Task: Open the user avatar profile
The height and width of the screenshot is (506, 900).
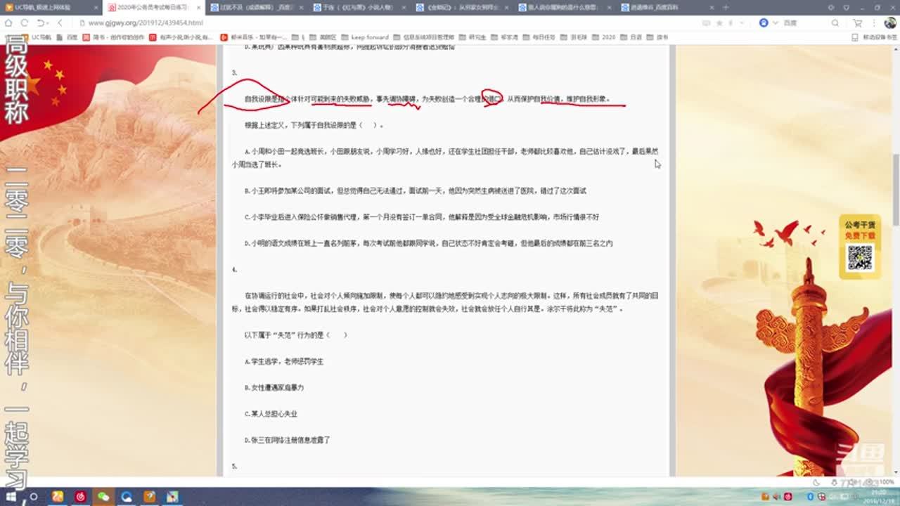Action: coord(890,22)
